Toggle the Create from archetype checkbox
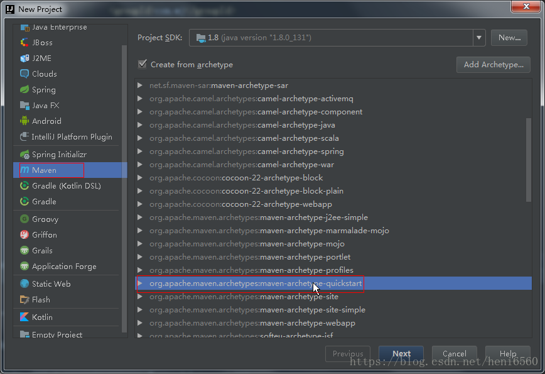 142,64
